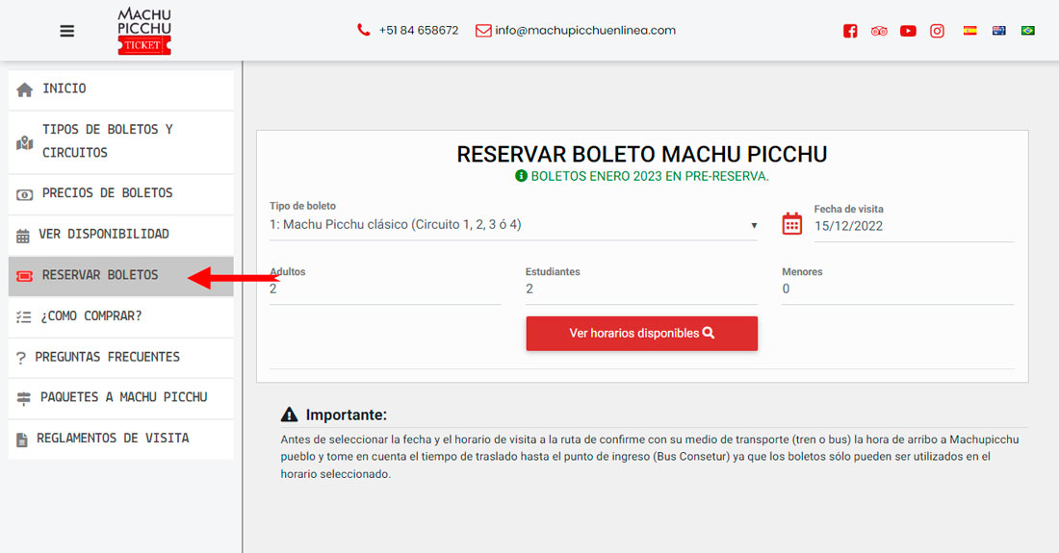Select the Estudiantes quantity field
Viewport: 1059px width, 553px height.
[641, 289]
